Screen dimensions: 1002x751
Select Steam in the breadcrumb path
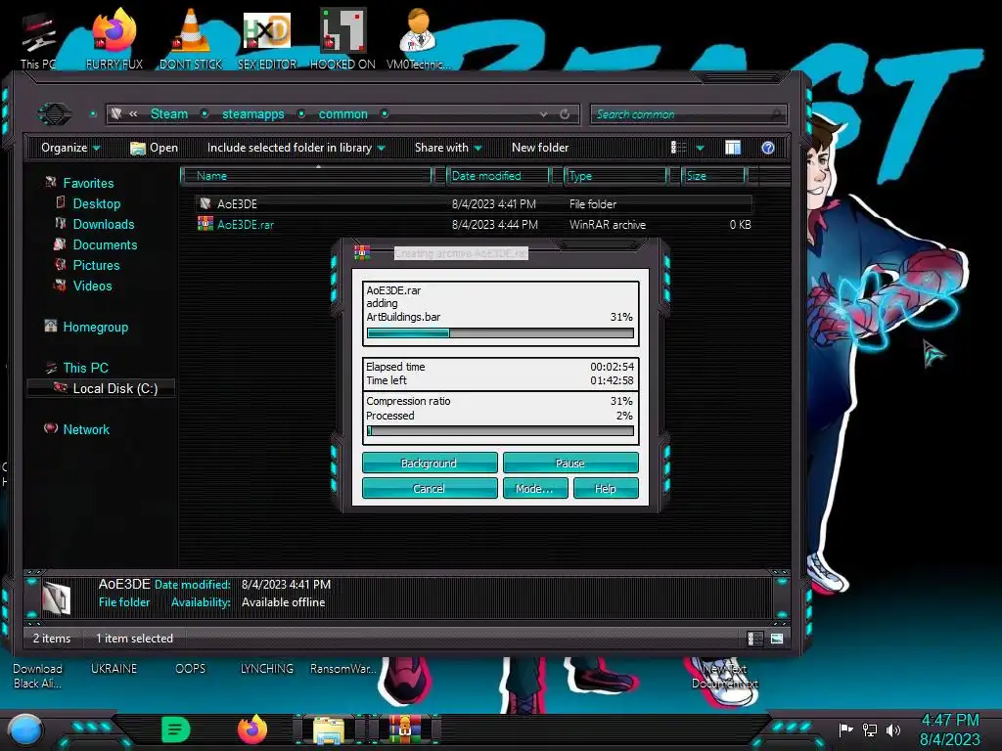click(x=169, y=114)
